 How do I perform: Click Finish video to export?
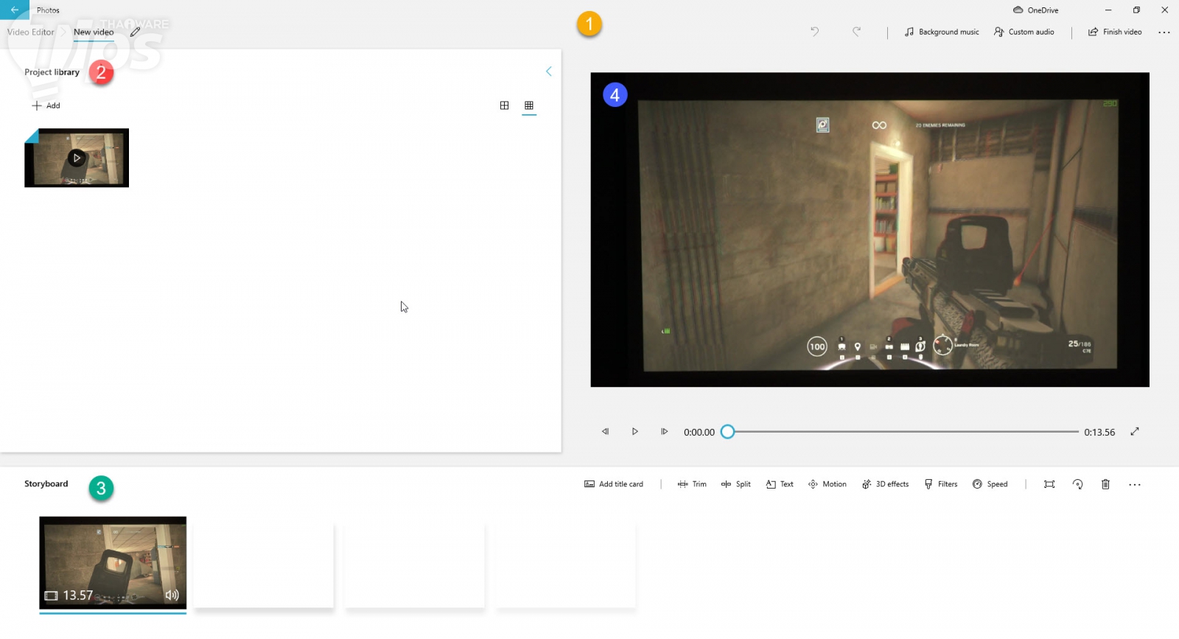click(1115, 32)
